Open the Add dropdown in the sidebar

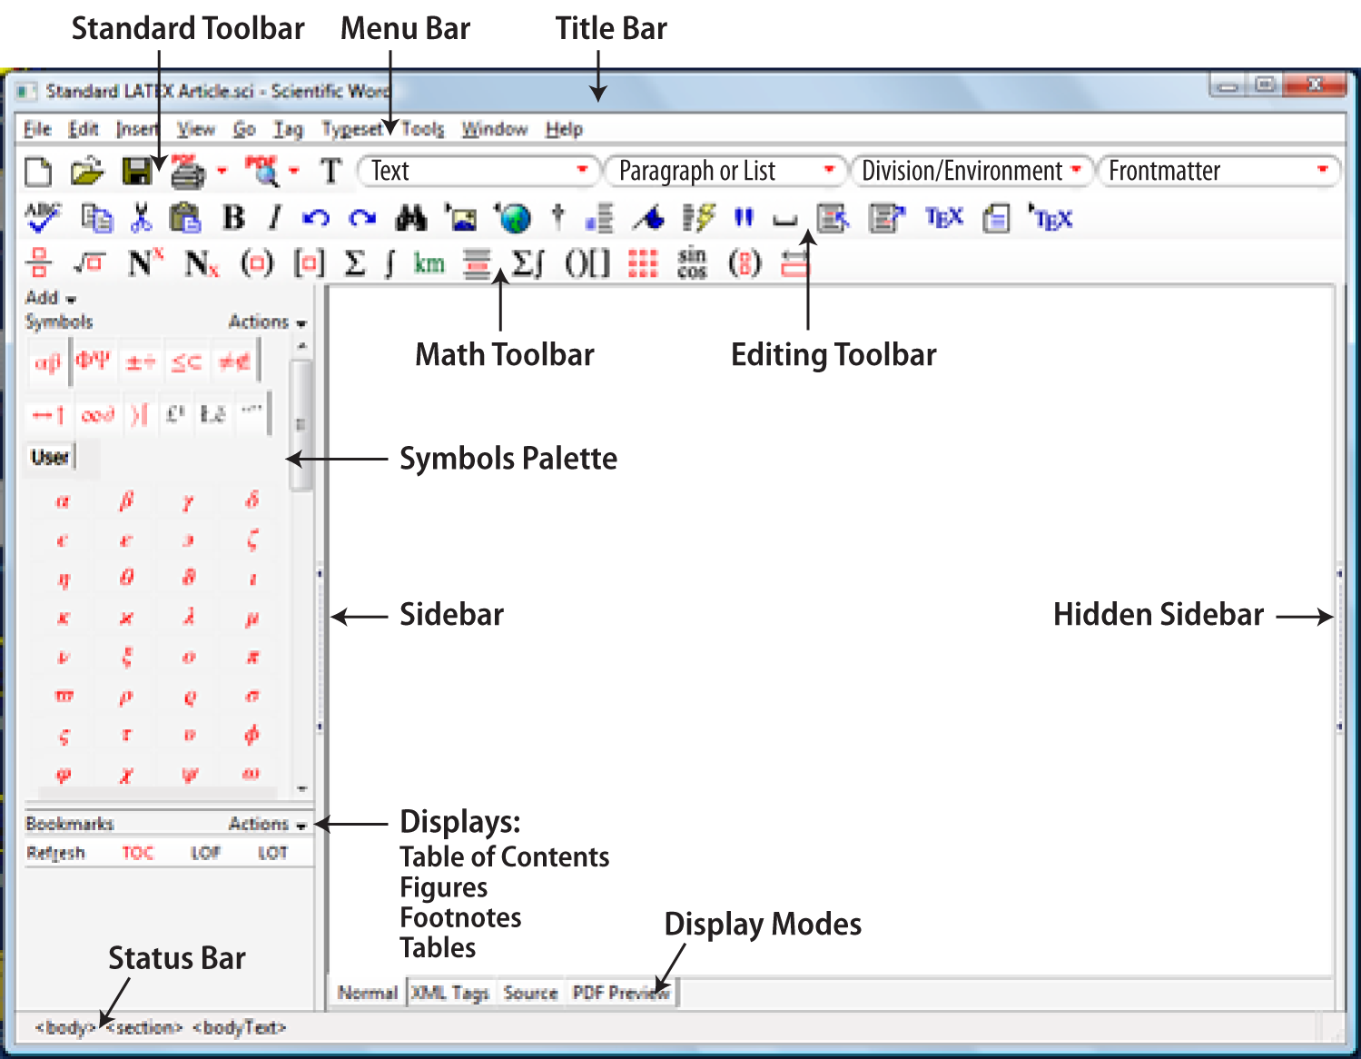(x=51, y=297)
